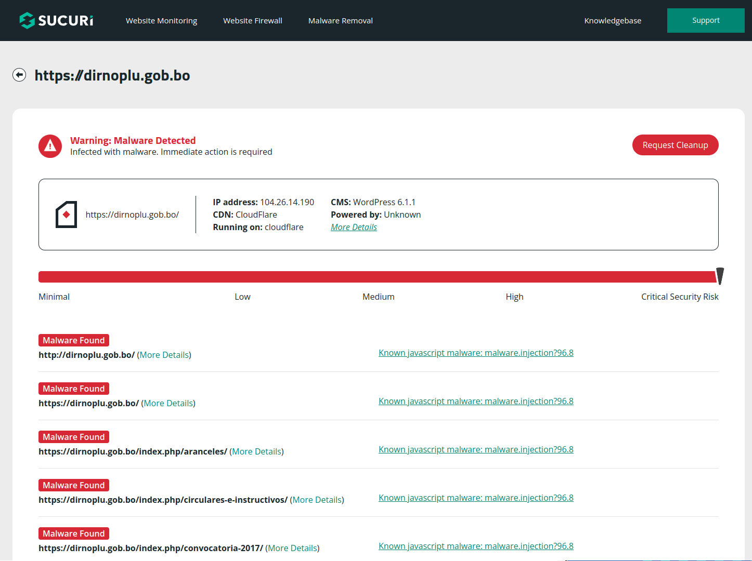Screen dimensions: 752x561
Task: Open More Details for circulares-e-instructivos page
Action: pyautogui.click(x=317, y=500)
